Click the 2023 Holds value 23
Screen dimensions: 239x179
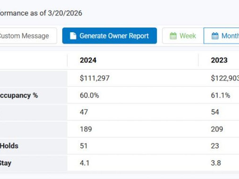coord(215,146)
